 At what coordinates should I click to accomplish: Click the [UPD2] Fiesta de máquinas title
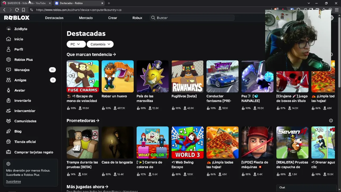pos(255,165)
